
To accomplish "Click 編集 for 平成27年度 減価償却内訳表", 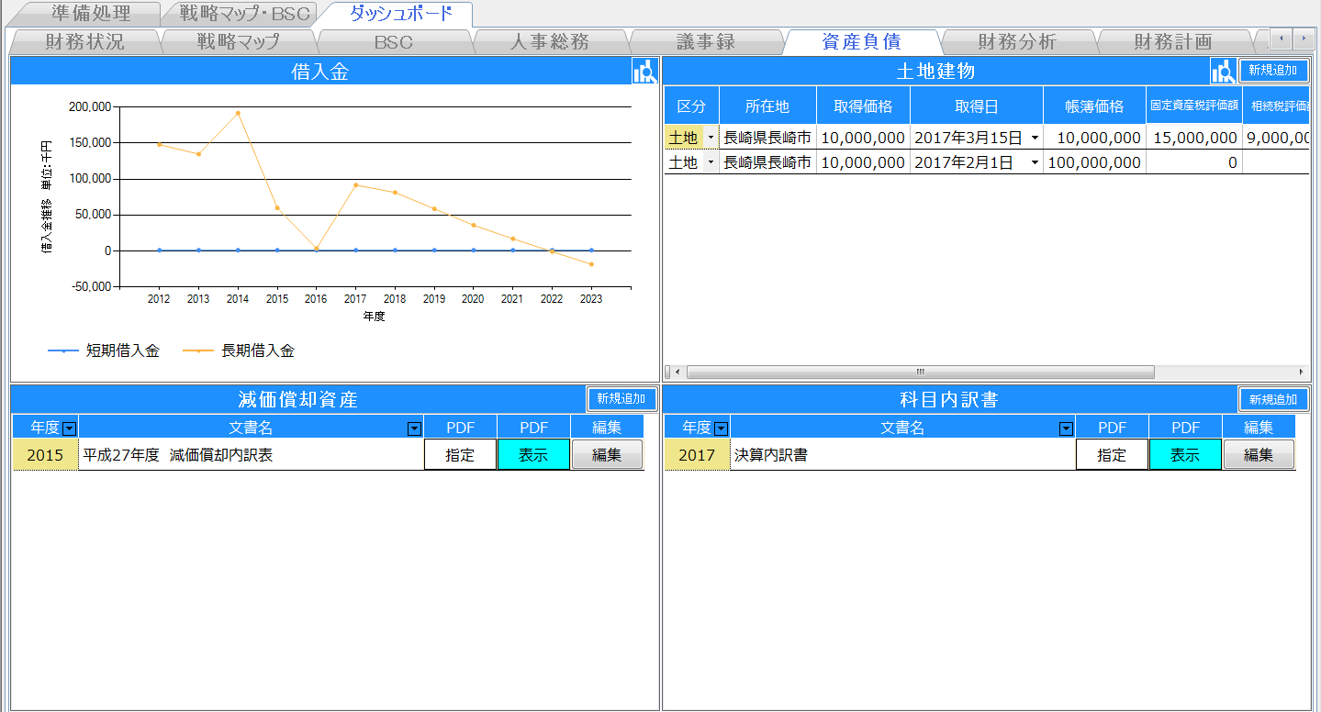I will click(x=606, y=455).
